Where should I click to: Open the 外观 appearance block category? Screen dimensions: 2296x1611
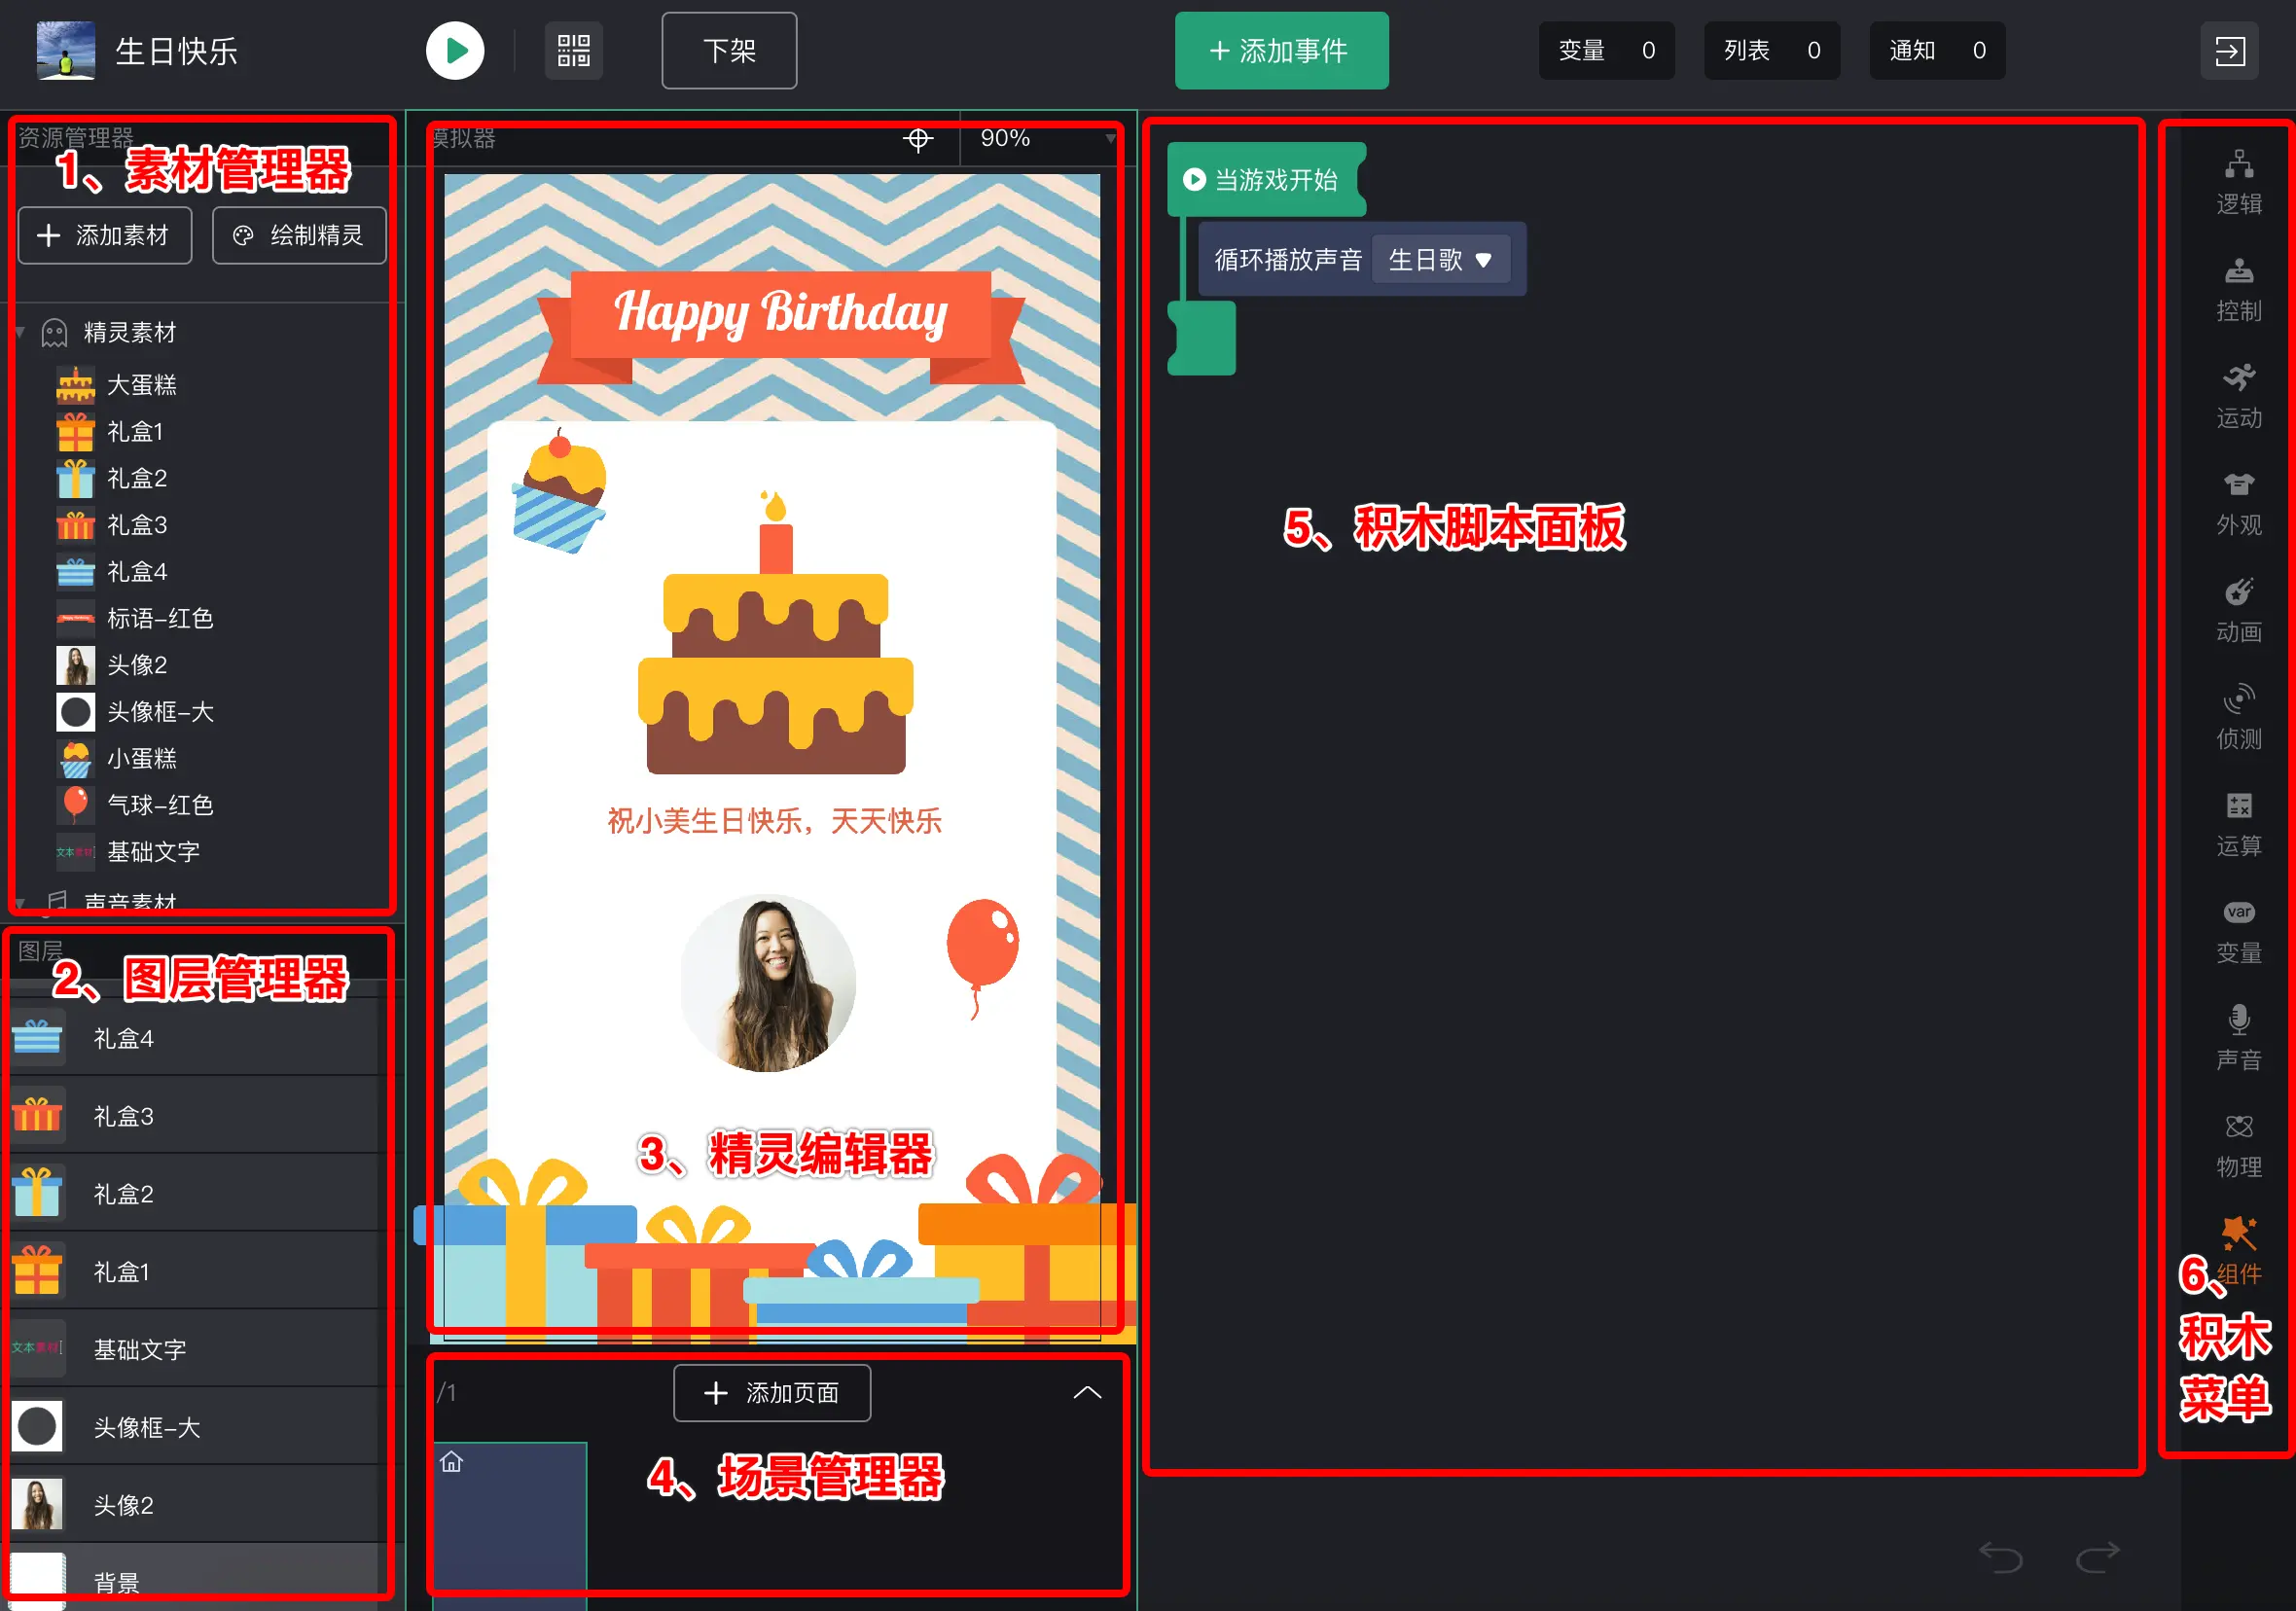(x=2238, y=503)
